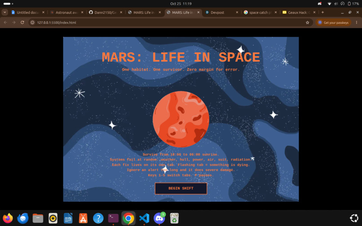This screenshot has height=226, width=362.
Task: Open the Devpost tab
Action: [221, 13]
